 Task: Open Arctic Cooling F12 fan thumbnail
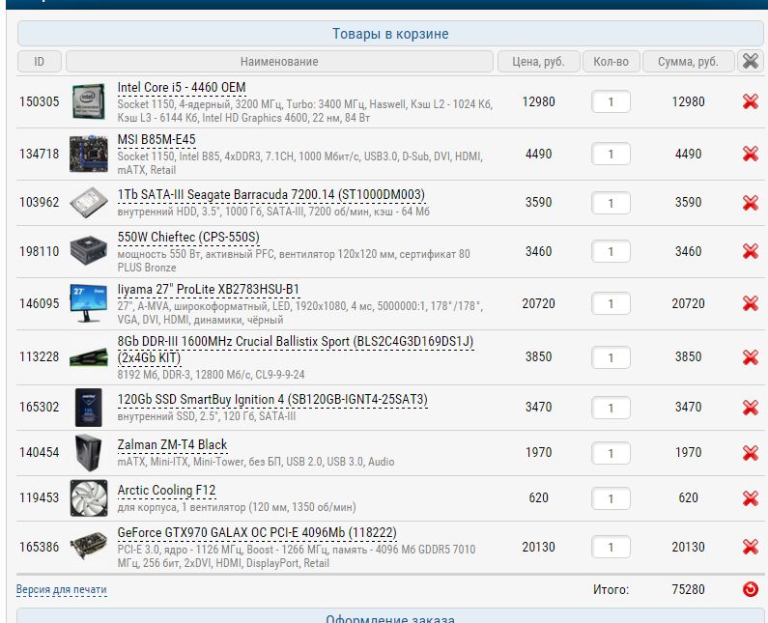coord(89,498)
